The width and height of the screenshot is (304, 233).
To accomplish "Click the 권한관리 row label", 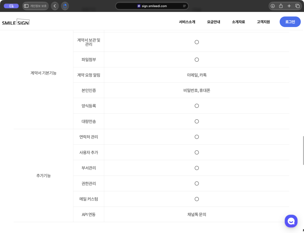I will (89, 183).
